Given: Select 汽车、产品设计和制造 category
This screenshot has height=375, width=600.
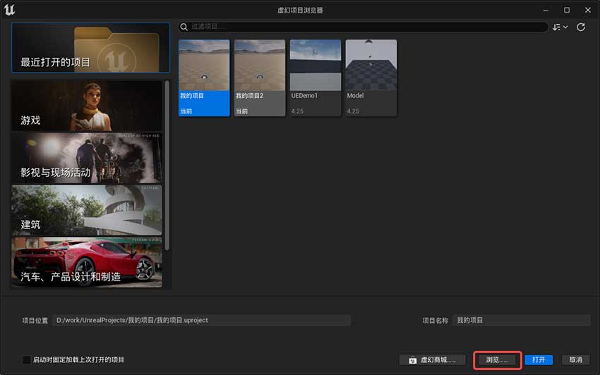Looking at the screenshot, I should (x=86, y=262).
